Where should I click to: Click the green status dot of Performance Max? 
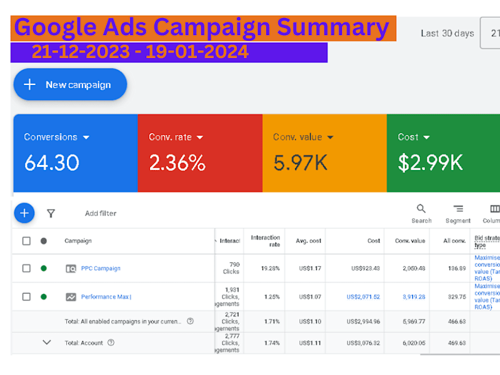coord(44,297)
